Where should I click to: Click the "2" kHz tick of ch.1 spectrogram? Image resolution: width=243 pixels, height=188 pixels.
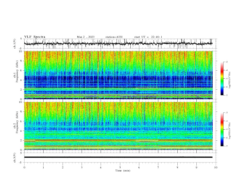point(21,89)
